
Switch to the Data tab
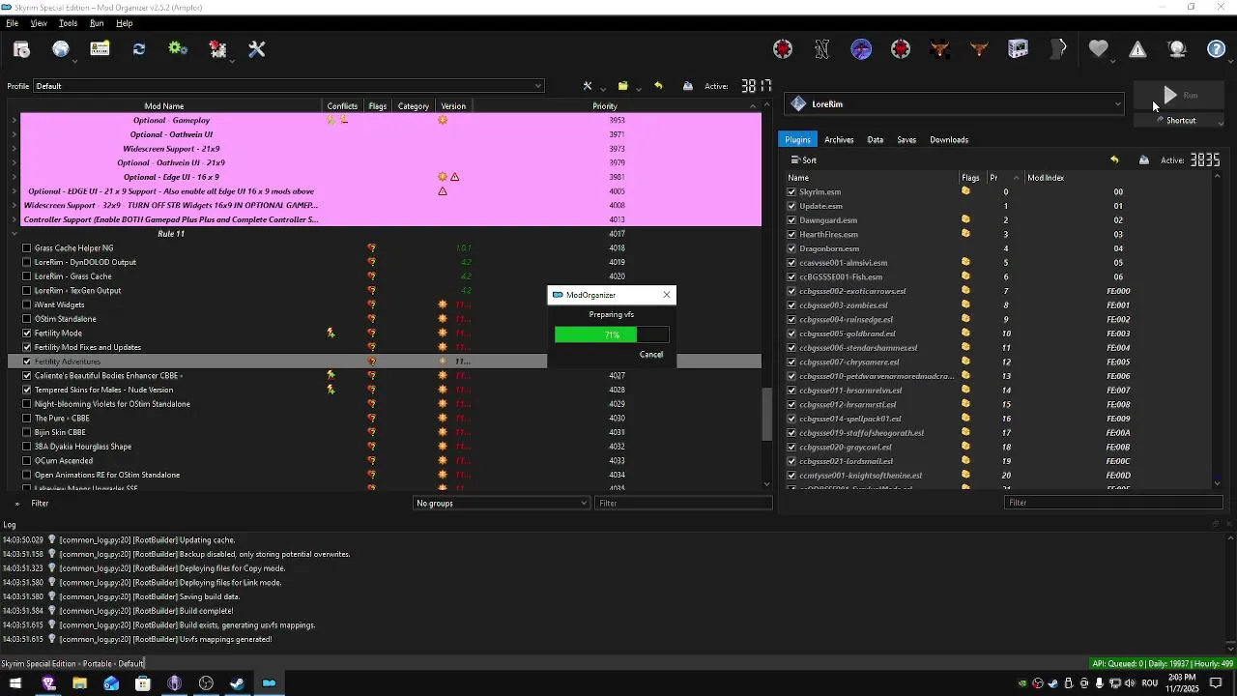point(875,140)
